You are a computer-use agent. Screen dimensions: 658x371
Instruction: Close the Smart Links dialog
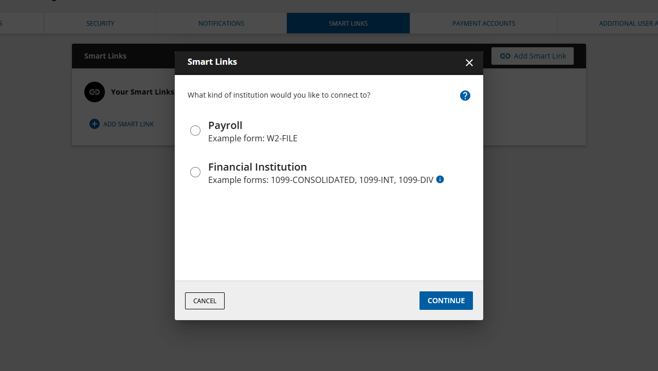tap(469, 63)
